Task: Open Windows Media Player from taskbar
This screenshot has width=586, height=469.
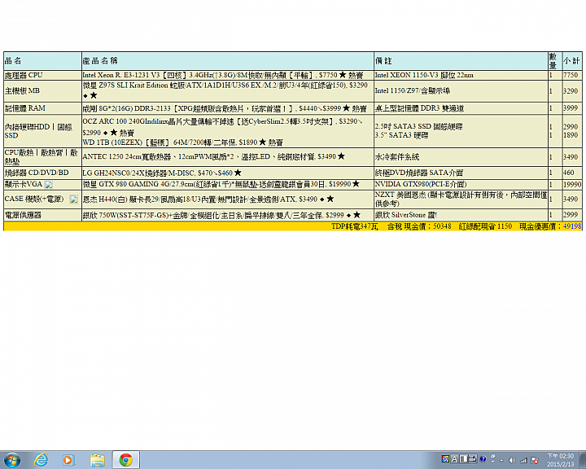Action: point(68,460)
